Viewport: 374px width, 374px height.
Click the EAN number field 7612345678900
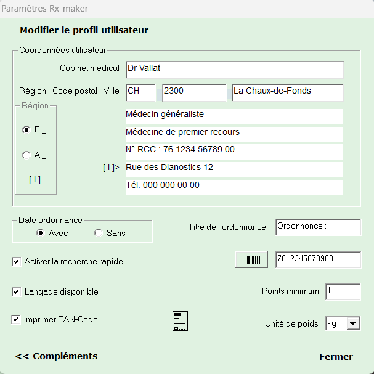(x=317, y=260)
